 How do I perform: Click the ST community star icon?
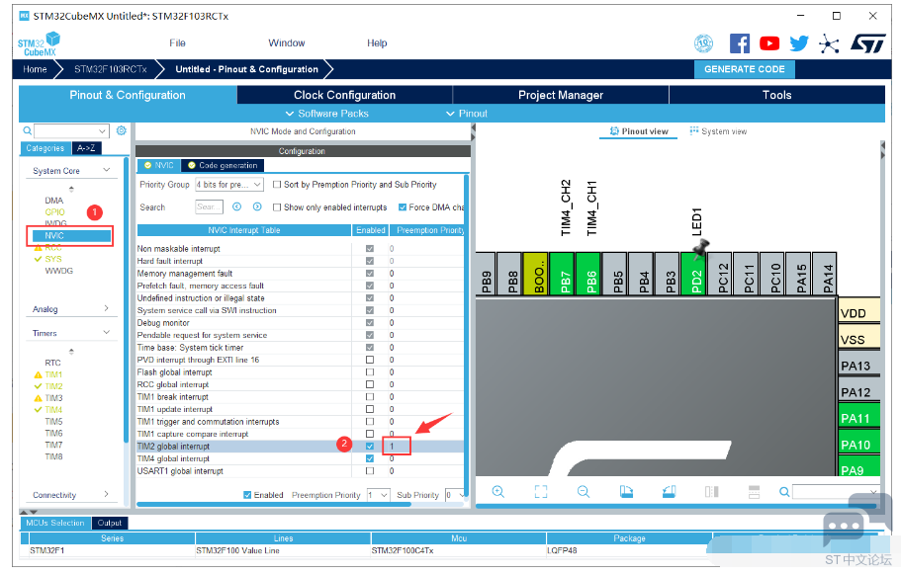[x=829, y=43]
